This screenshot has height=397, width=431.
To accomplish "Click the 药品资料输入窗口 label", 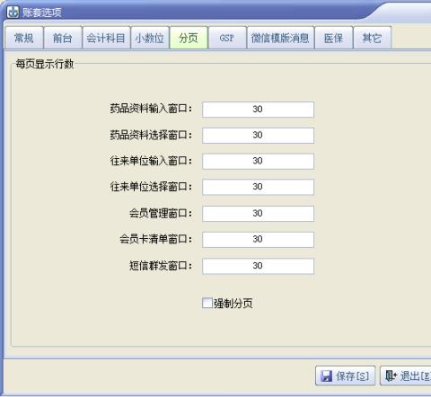I will tap(151, 109).
